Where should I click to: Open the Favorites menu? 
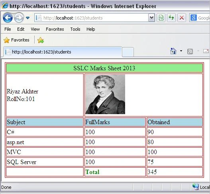click(55, 29)
